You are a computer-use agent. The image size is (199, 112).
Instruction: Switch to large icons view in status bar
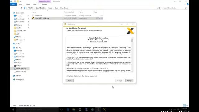(x=187, y=105)
